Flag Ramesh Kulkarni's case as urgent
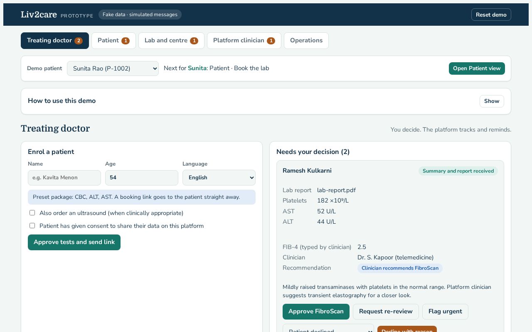532x332 pixels. tap(445, 312)
